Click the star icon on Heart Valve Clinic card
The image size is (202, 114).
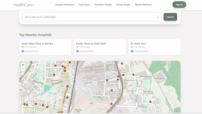tap(23, 47)
